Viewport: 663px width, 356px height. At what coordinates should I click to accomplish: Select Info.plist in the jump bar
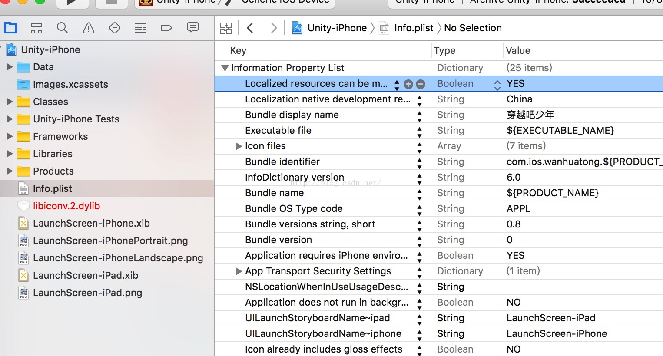(x=414, y=28)
